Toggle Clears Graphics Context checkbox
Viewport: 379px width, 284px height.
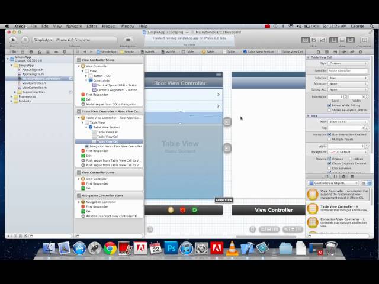(329, 163)
